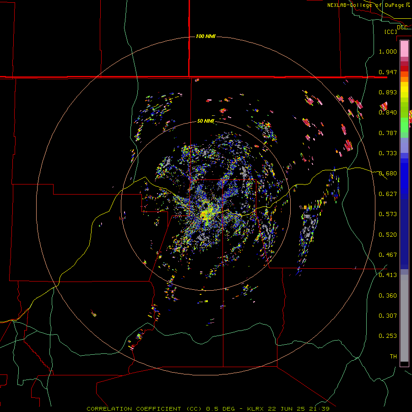Select the 0.520 scale value
This screenshot has width=412, height=412.
pyautogui.click(x=388, y=235)
